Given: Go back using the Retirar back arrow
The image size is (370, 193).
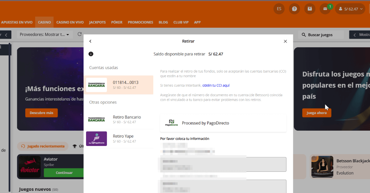Looking at the screenshot, I should tap(90, 41).
